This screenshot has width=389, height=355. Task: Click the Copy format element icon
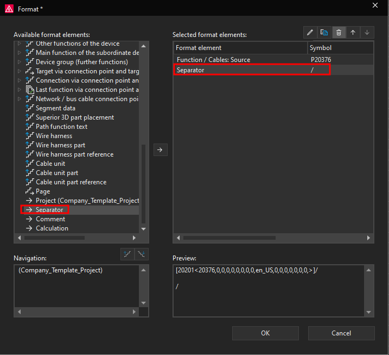point(324,33)
